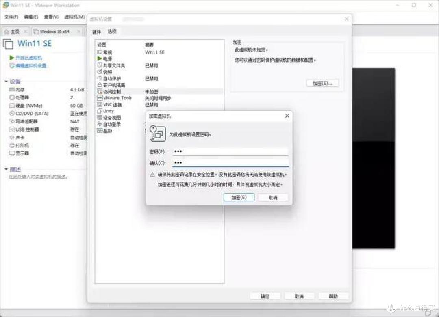Open the 查看(V) menu
Viewport: 439px width, 317px height.
tap(51, 17)
